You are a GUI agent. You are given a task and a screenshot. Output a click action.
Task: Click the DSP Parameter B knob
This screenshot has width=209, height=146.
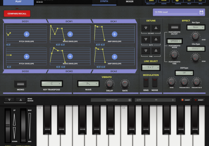click(x=197, y=82)
